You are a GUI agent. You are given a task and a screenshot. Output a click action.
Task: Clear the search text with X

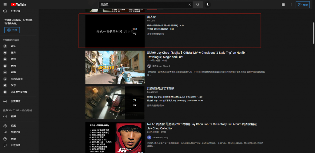click(189, 5)
